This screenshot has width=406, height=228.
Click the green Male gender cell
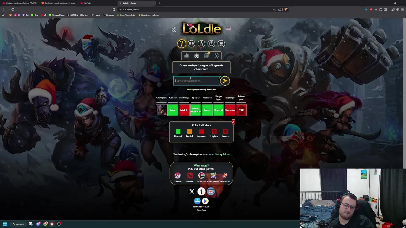(173, 110)
